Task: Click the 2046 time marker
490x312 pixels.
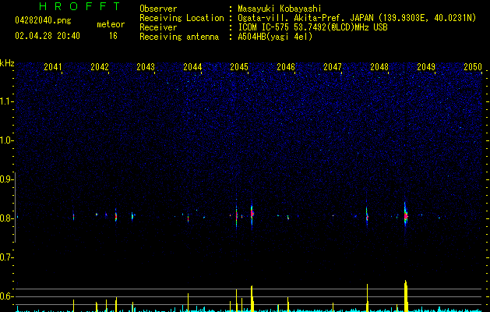Action: point(286,67)
